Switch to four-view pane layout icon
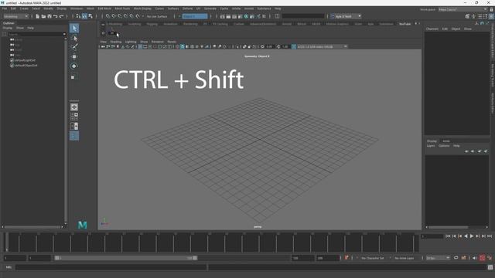 tap(74, 117)
